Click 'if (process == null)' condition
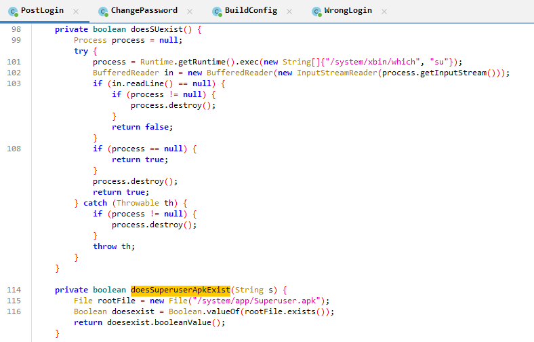This screenshot has height=342, width=534. pyautogui.click(x=140, y=149)
